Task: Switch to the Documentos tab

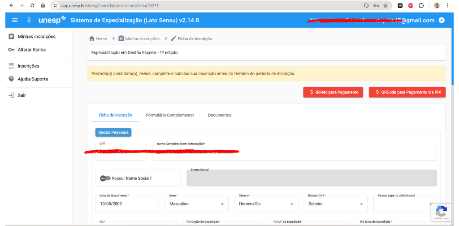Action: point(220,115)
